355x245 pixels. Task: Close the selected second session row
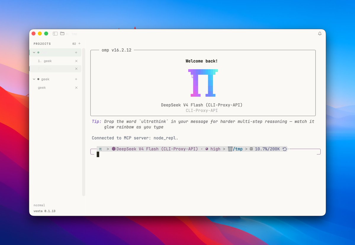[76, 69]
